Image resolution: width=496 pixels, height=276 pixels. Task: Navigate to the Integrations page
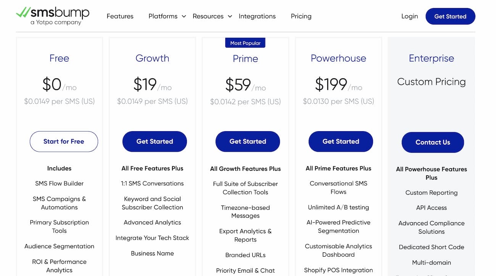point(257,16)
